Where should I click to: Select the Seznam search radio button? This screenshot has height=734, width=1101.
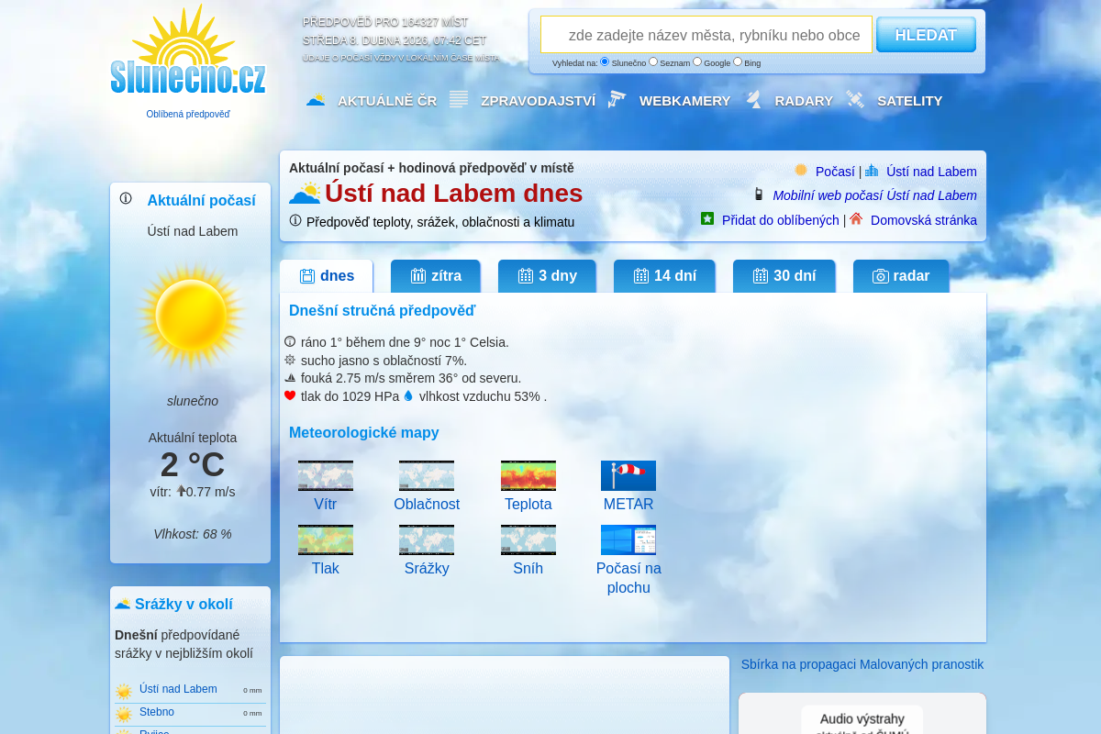tap(653, 61)
